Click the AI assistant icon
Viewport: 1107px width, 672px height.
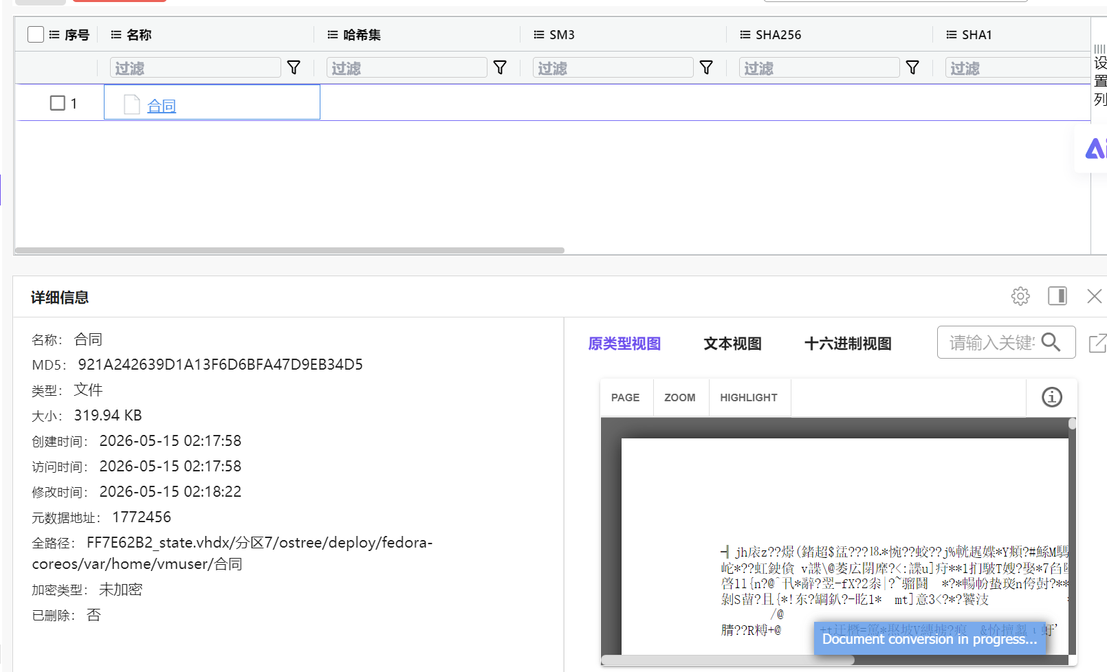coord(1095,148)
